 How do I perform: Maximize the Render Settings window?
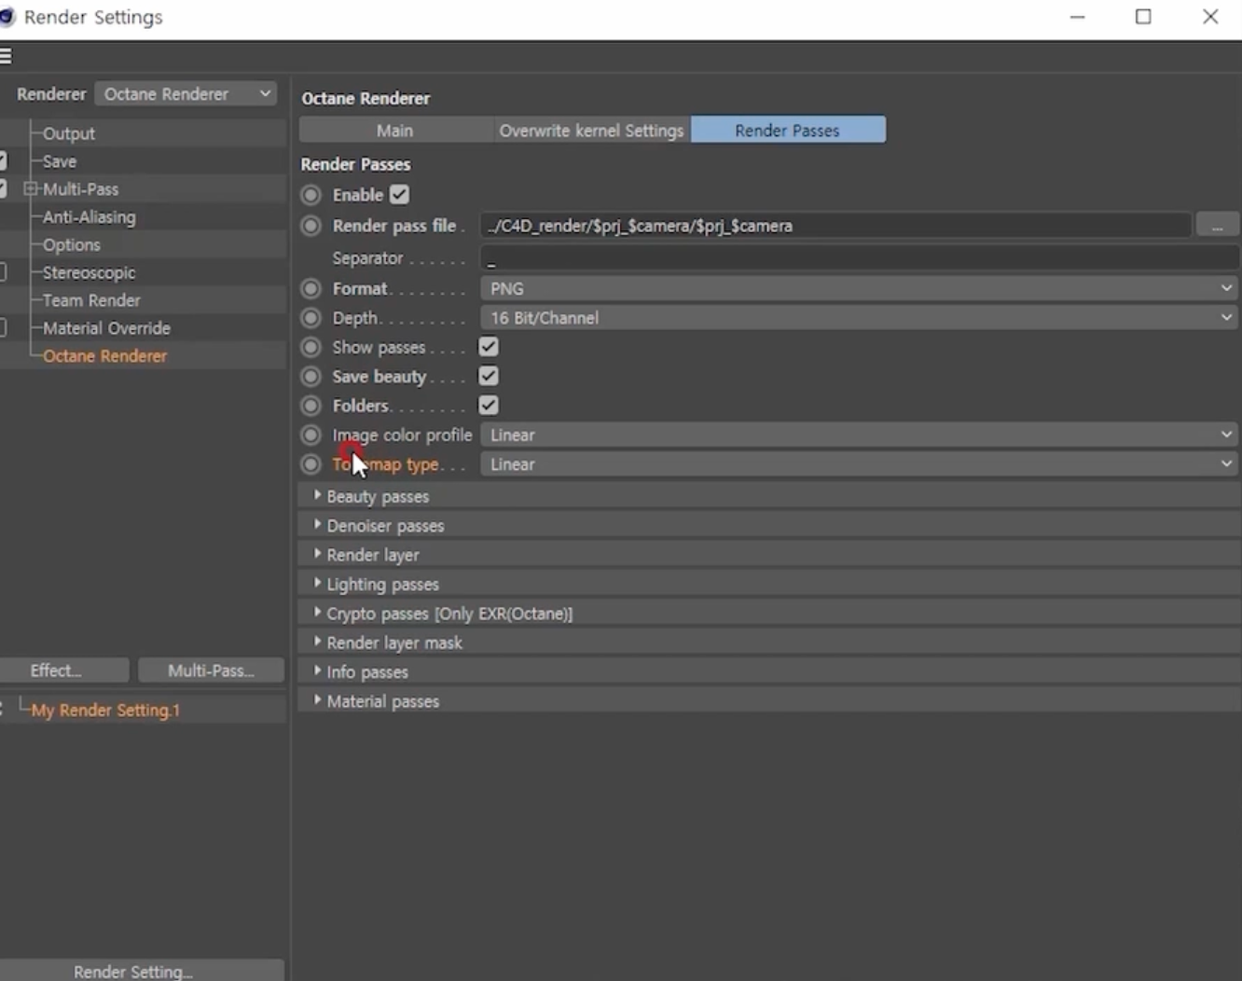pyautogui.click(x=1143, y=17)
